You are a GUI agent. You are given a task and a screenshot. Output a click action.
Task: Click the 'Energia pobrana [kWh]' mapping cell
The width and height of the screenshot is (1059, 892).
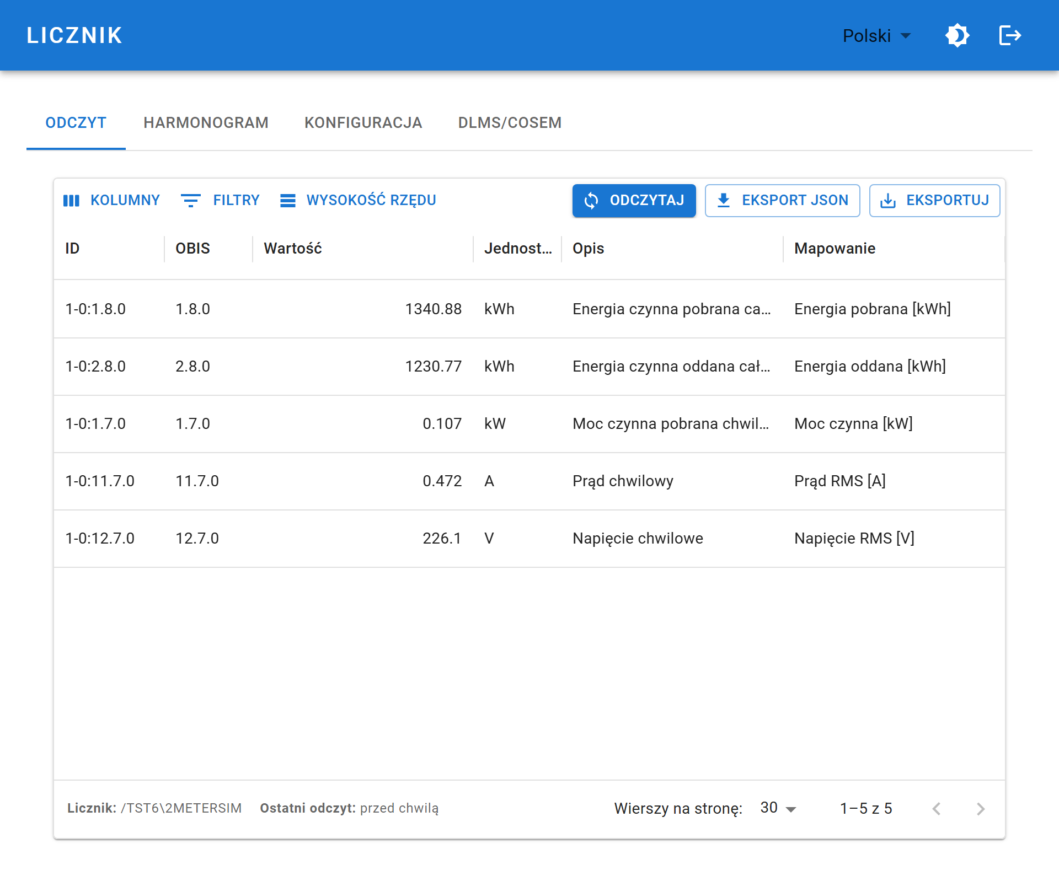pos(894,309)
